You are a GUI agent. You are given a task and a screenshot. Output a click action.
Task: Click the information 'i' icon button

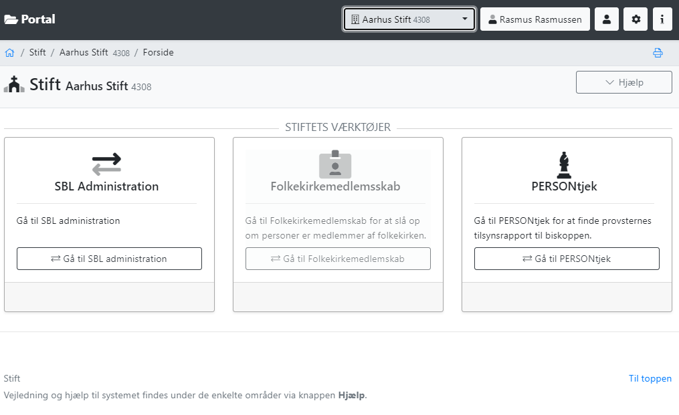(662, 19)
